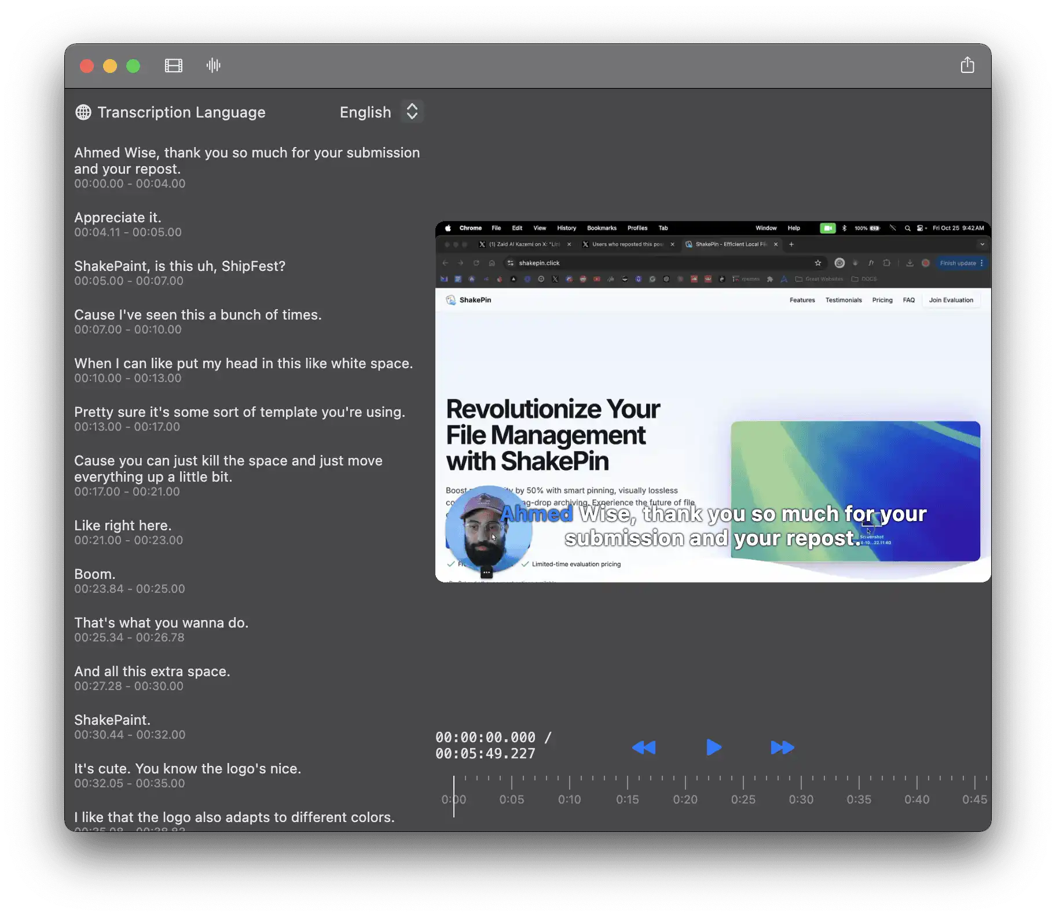The height and width of the screenshot is (917, 1056).
Task: Open the English language stepper dropdown
Action: pos(412,112)
